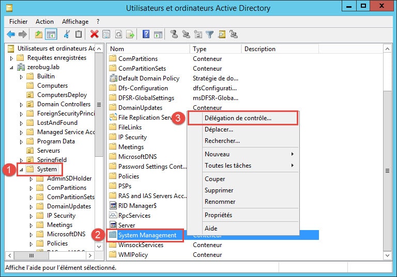Select the Computers container in tree
The height and width of the screenshot is (277, 397).
52,86
